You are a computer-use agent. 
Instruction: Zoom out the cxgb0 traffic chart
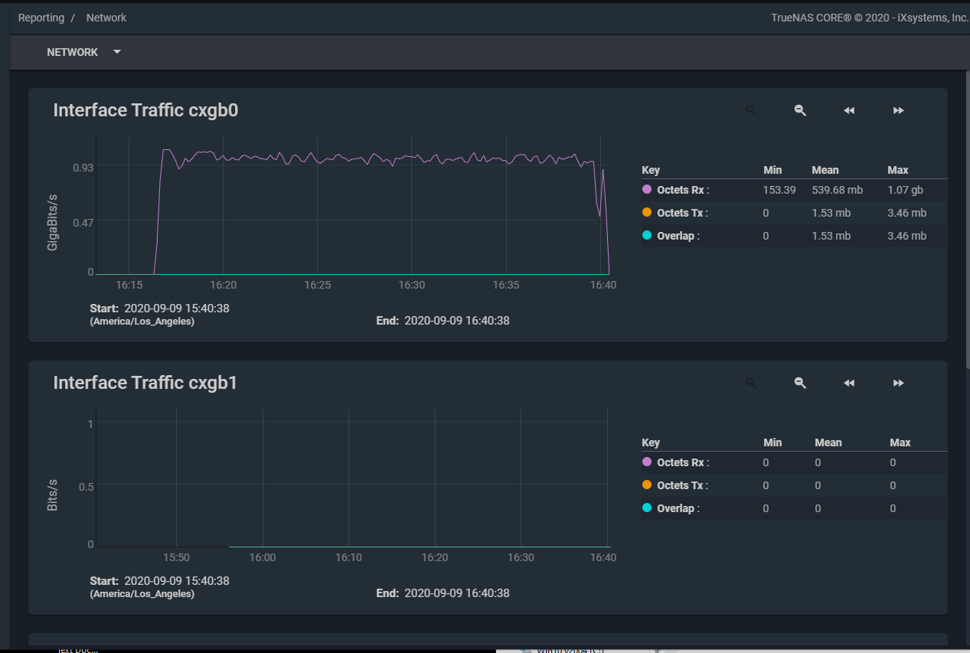(x=800, y=110)
